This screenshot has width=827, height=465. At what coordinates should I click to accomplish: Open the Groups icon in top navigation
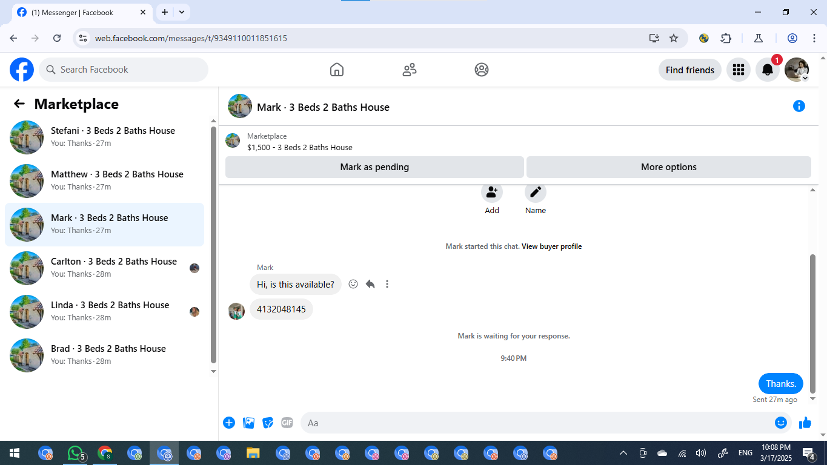tap(482, 70)
